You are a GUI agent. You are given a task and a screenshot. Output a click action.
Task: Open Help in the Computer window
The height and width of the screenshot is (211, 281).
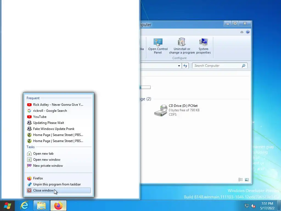(x=248, y=32)
